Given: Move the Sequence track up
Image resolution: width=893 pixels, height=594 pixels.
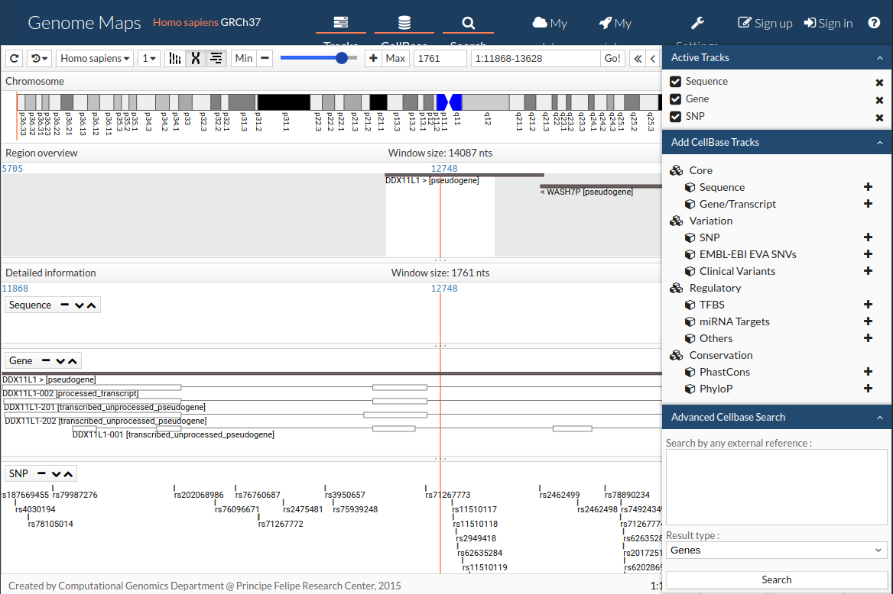Looking at the screenshot, I should click(91, 305).
